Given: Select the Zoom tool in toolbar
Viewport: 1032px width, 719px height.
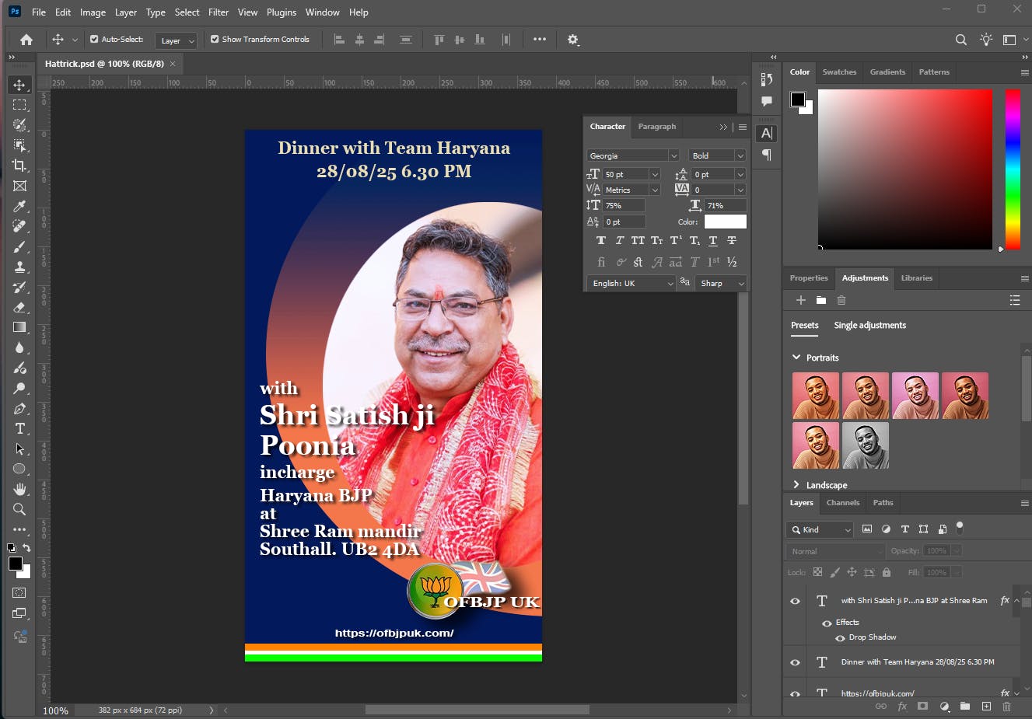Looking at the screenshot, I should tap(19, 510).
